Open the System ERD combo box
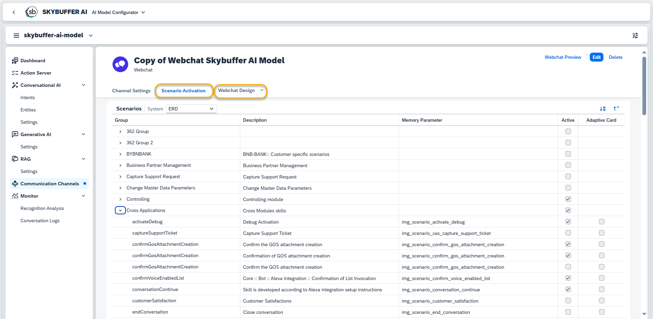653x319 pixels. click(x=191, y=109)
